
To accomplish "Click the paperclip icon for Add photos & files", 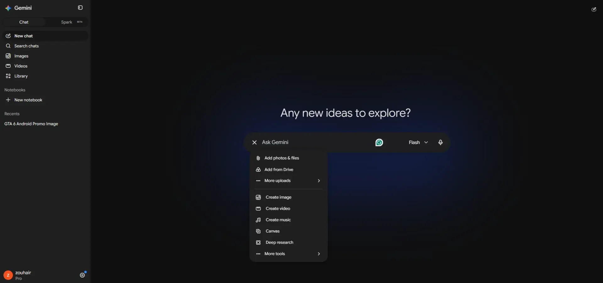I will click(x=258, y=158).
